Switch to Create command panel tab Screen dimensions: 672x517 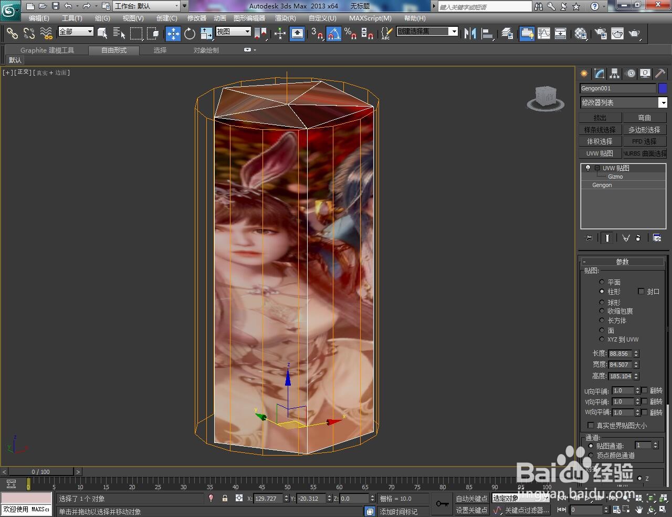tap(584, 74)
